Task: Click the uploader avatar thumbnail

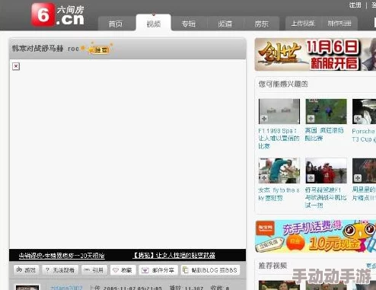Action: [x=27, y=287]
